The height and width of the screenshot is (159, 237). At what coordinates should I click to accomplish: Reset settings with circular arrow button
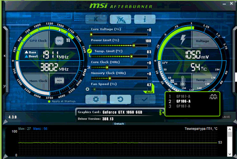coord(121,99)
